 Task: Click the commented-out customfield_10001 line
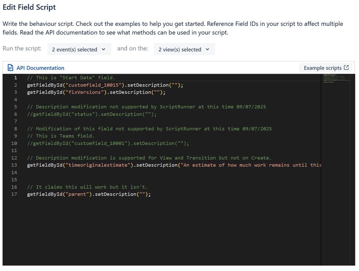pyautogui.click(x=108, y=143)
